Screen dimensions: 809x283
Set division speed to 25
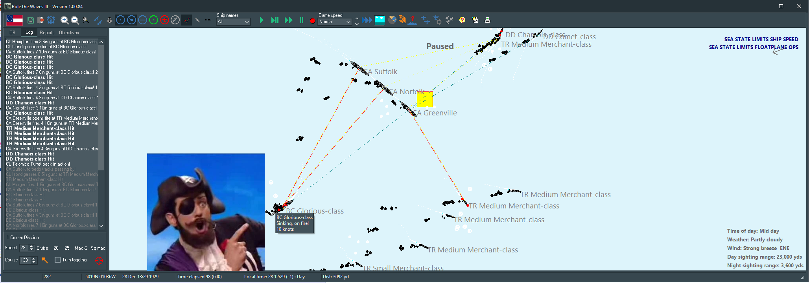click(67, 248)
